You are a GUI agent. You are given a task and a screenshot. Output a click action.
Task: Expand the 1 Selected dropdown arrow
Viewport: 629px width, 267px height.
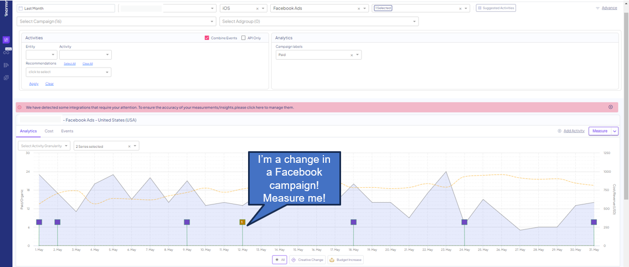466,8
